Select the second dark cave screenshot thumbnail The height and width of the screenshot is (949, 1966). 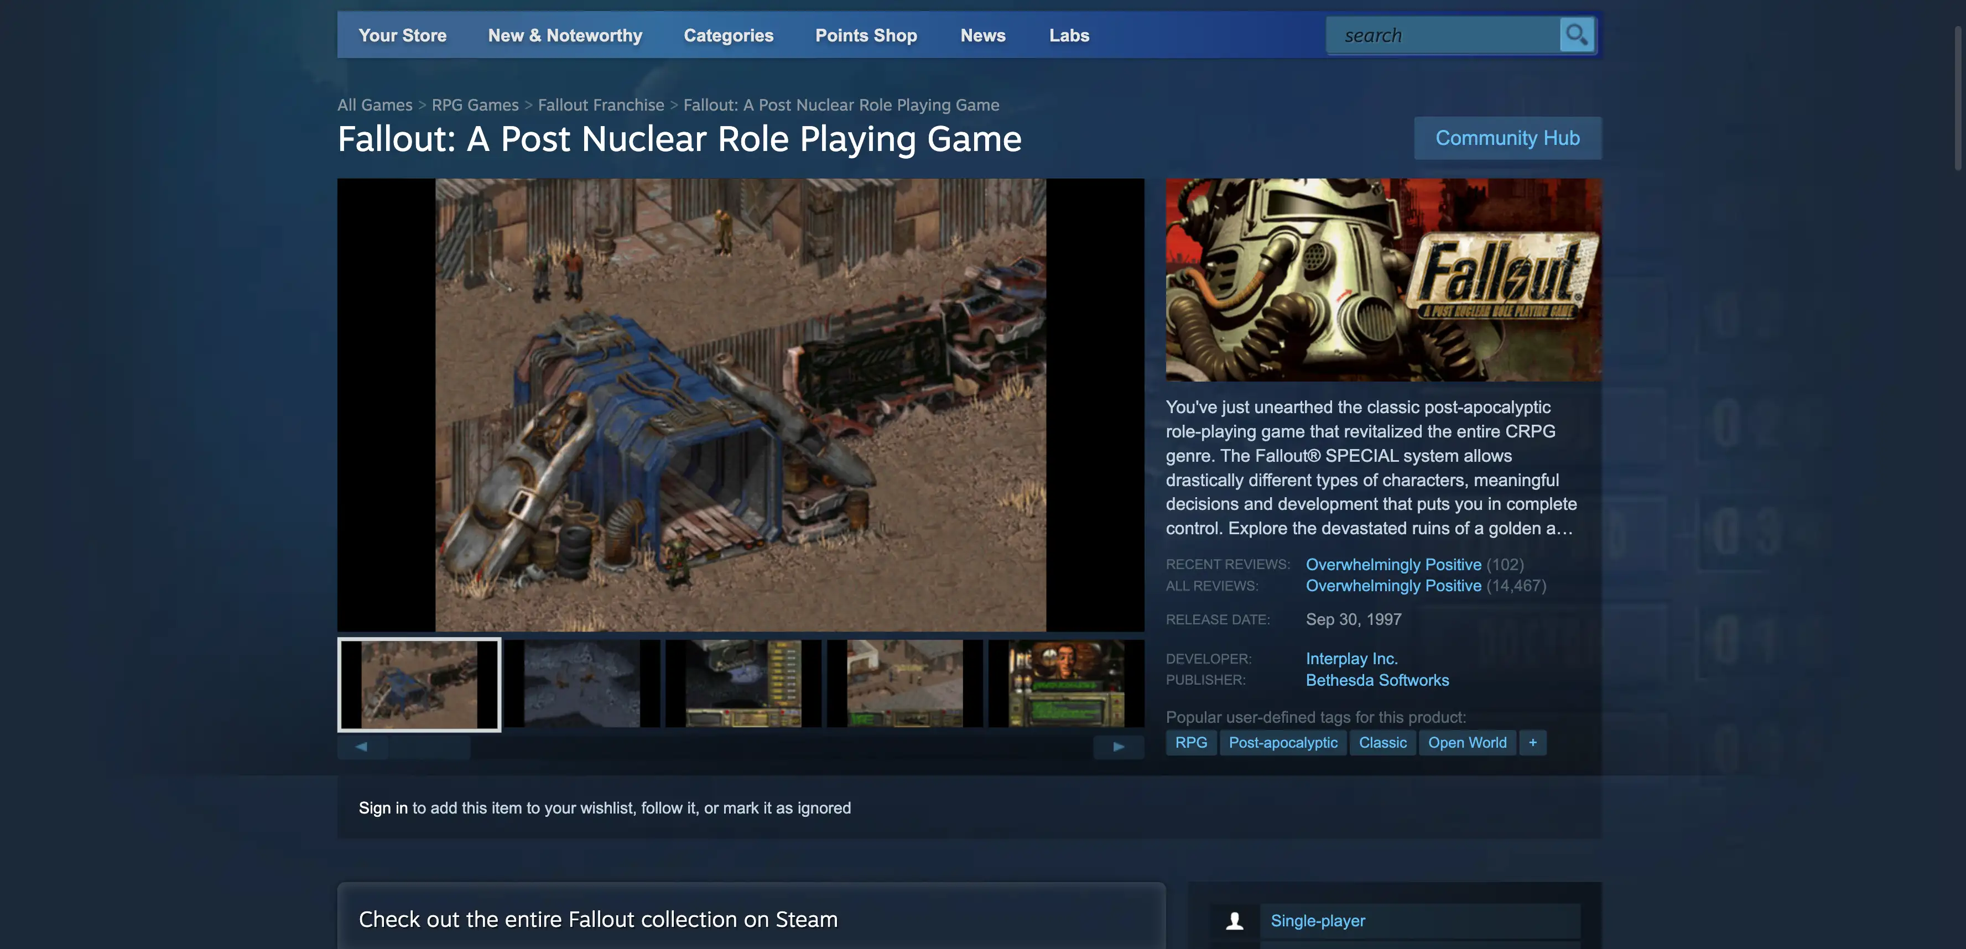(581, 684)
